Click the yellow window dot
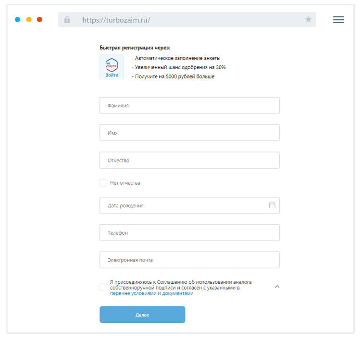Screen dimensions: 361x341 (x=29, y=20)
